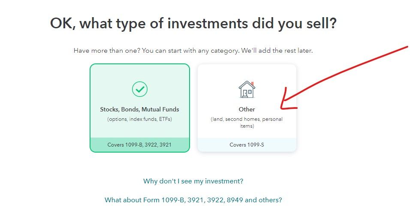Click the "Have more than one?" helper text
This screenshot has width=410, height=222.
coord(193,51)
